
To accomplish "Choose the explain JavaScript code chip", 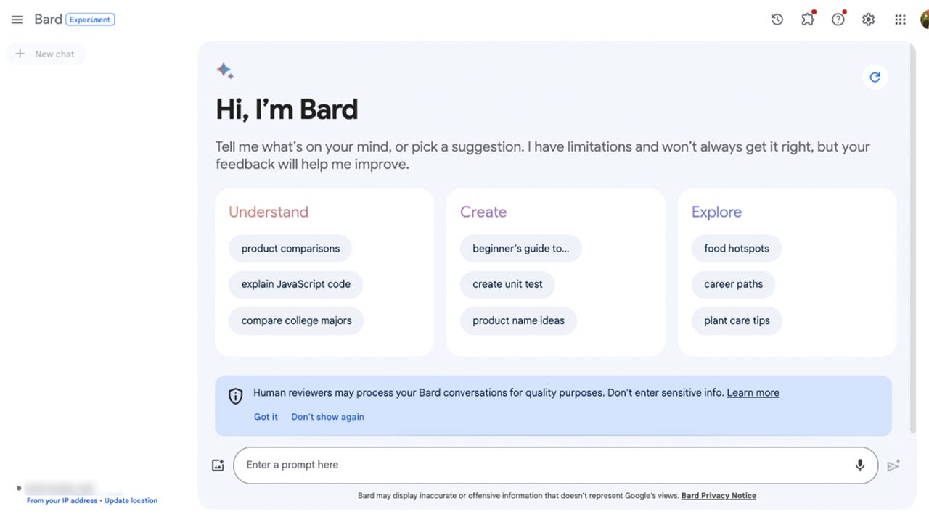I will [x=296, y=284].
